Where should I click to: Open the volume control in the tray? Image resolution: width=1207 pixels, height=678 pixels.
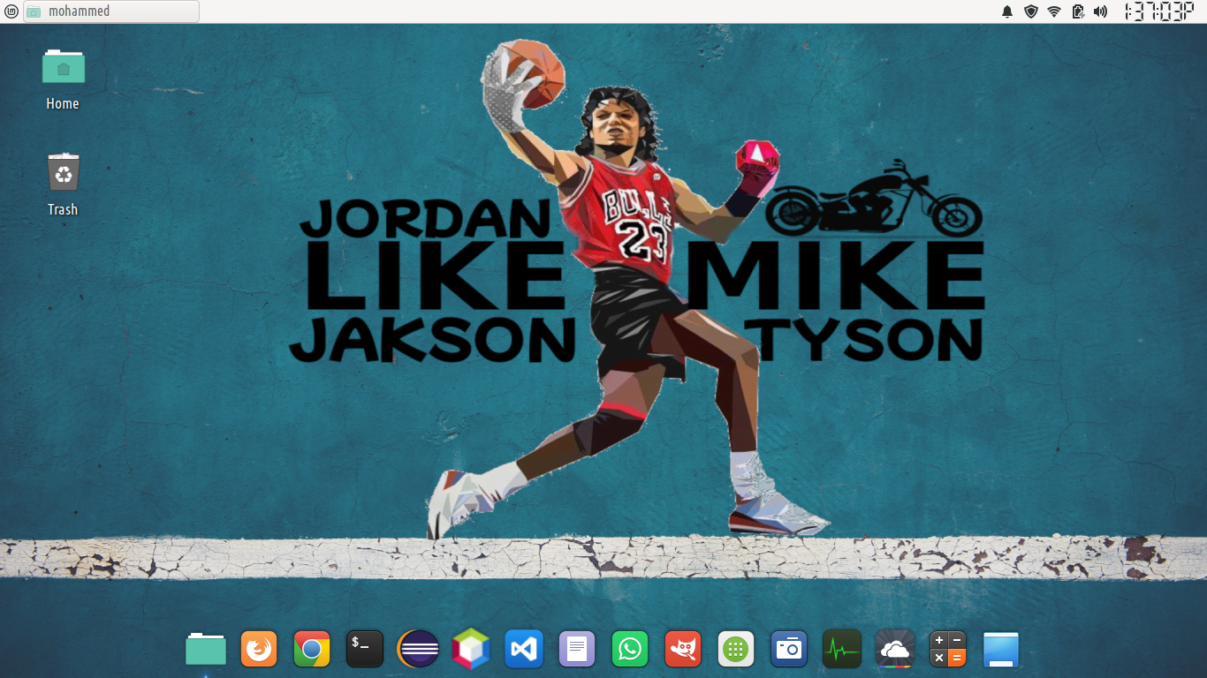1101,11
